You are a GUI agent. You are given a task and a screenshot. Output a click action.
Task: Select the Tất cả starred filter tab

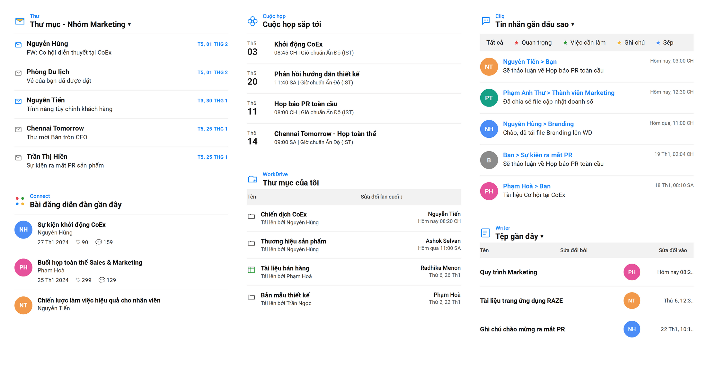(495, 43)
